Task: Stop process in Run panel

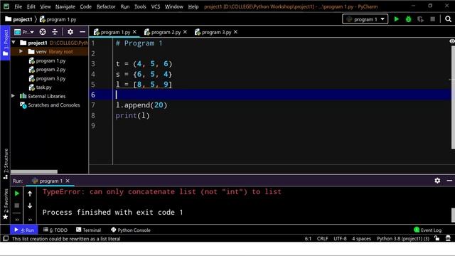Action: click(x=17, y=206)
